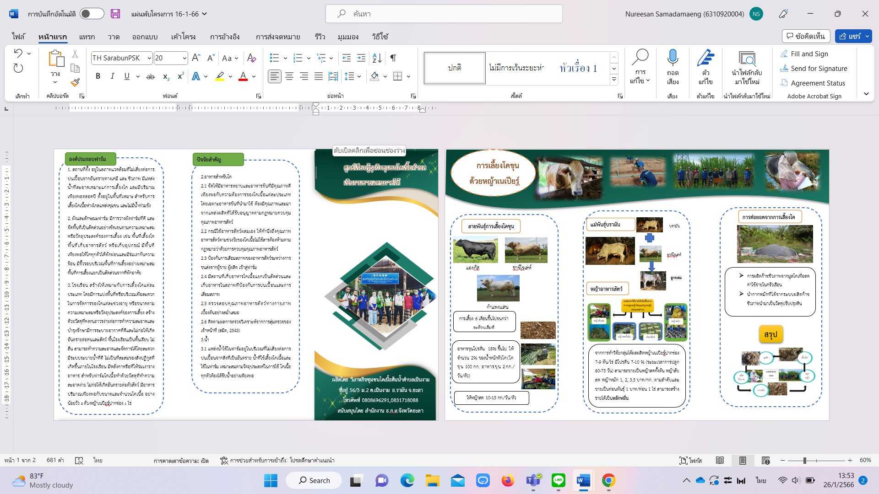Justify text alignment

(319, 76)
